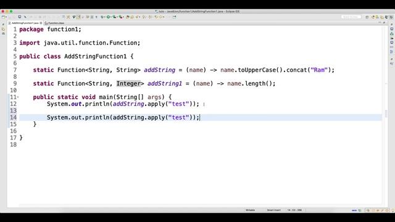Click the "Ram" string literal on line 7

point(319,70)
